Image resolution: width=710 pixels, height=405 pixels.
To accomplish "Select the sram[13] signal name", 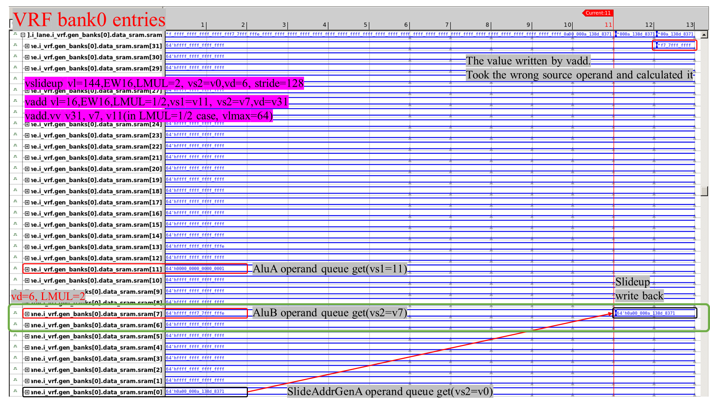I will point(96,247).
